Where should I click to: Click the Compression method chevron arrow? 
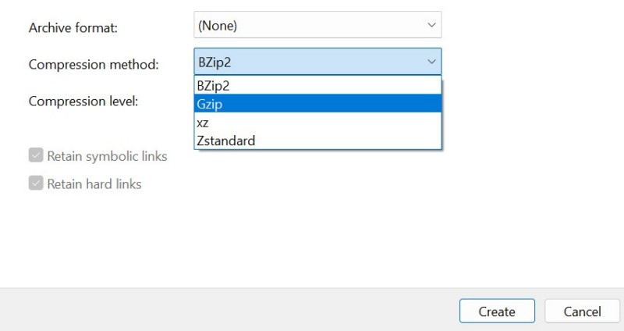click(431, 62)
